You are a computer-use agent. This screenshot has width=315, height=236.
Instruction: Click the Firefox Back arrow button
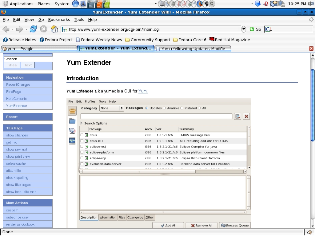click(6, 29)
